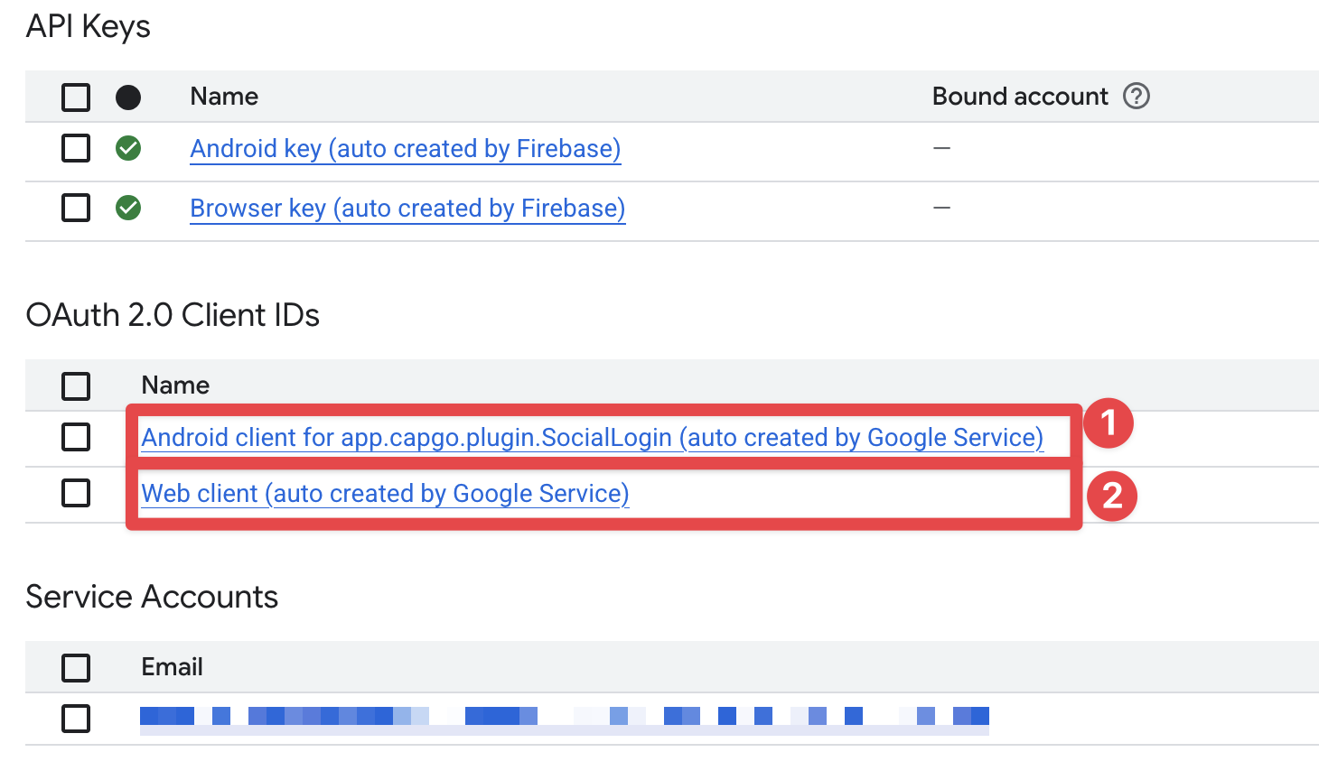Select the service account email row checkbox
The height and width of the screenshot is (780, 1319).
[75, 719]
